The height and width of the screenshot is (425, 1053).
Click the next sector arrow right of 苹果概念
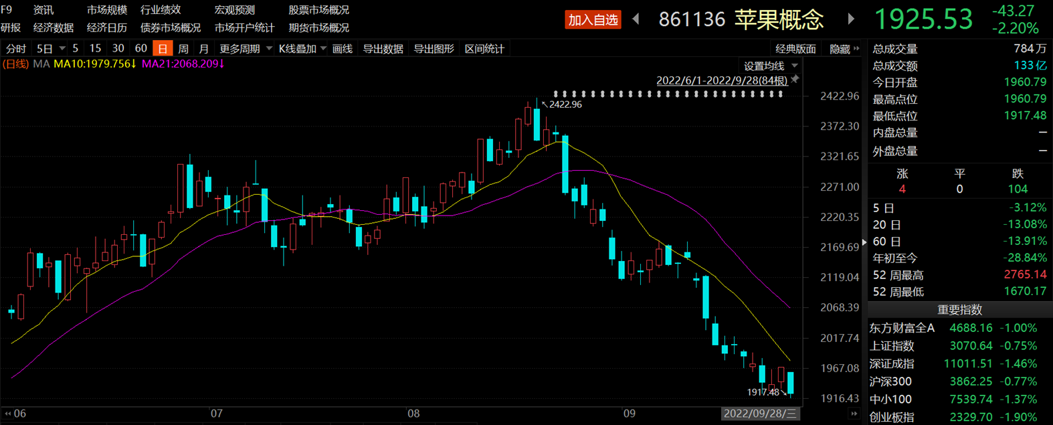coord(851,19)
